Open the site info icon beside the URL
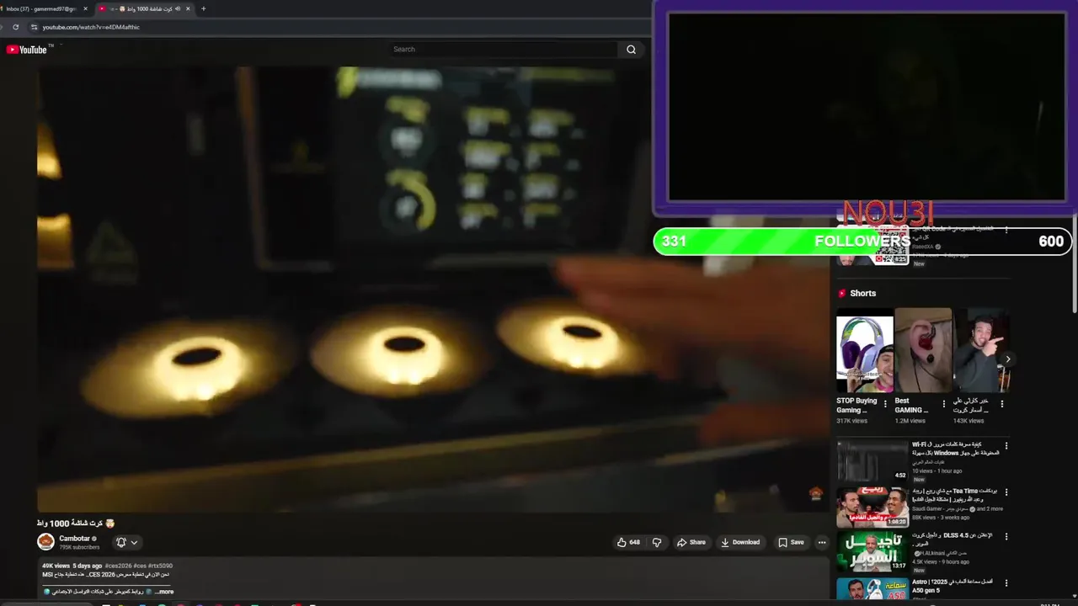The height and width of the screenshot is (606, 1078). pyautogui.click(x=34, y=27)
